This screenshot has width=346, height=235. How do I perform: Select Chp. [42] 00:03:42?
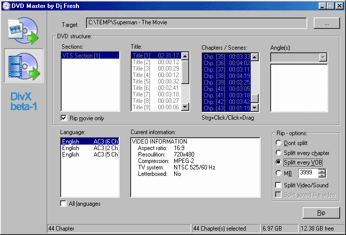tap(226, 101)
